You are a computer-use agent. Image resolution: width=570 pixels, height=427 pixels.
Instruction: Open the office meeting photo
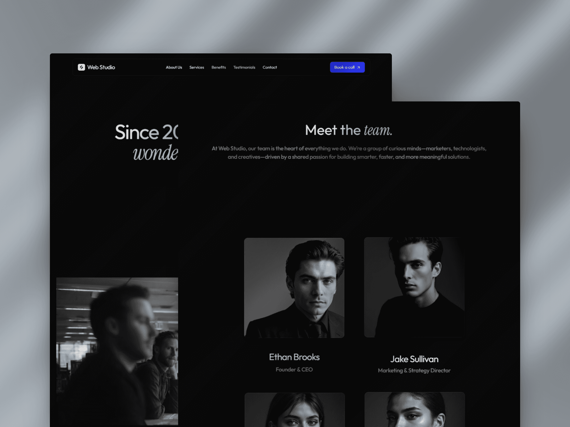(117, 351)
